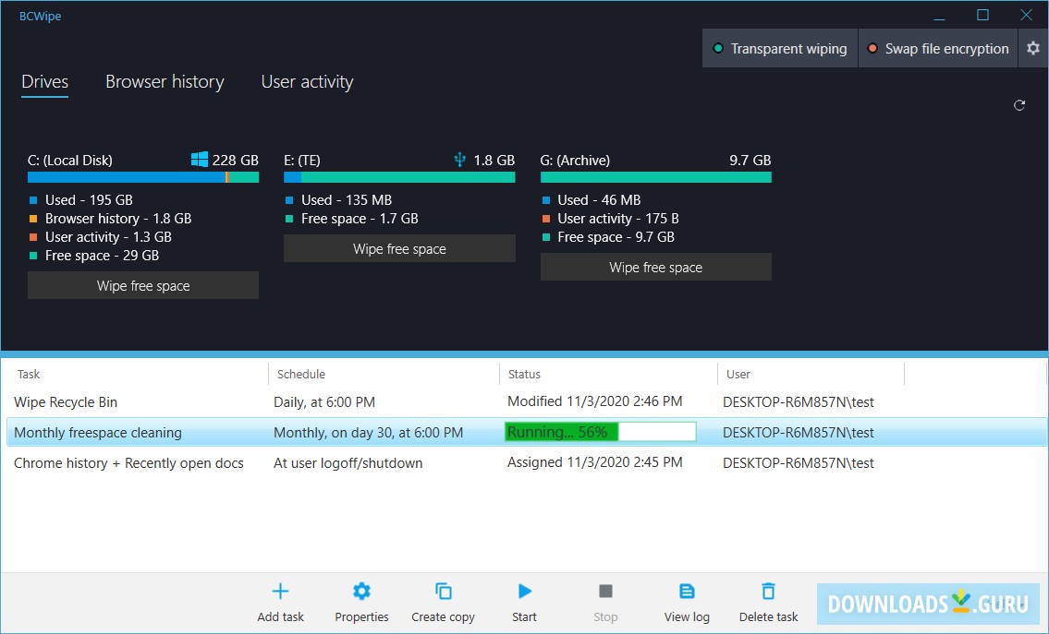Click the C: drive usage bar
The image size is (1049, 634).
click(x=143, y=177)
